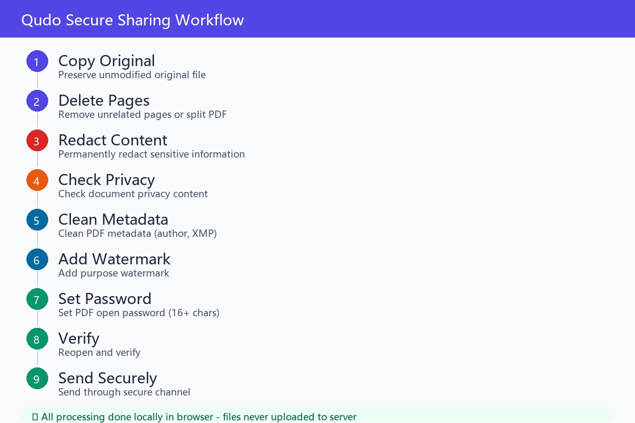
Task: Click the blue step 5 circle
Action: pyautogui.click(x=37, y=220)
